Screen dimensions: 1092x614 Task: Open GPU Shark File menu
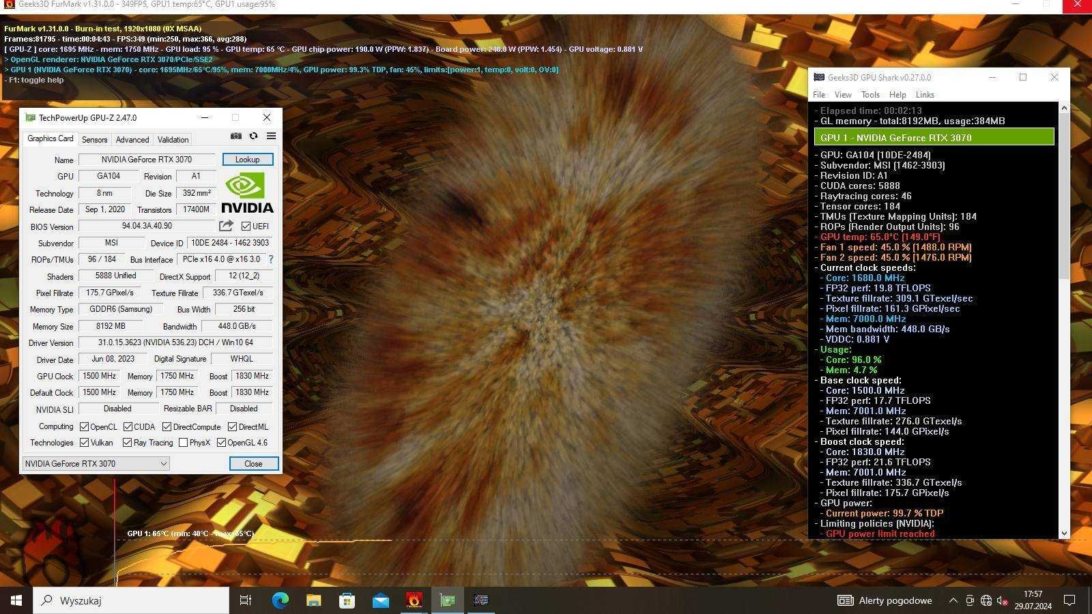click(x=819, y=95)
